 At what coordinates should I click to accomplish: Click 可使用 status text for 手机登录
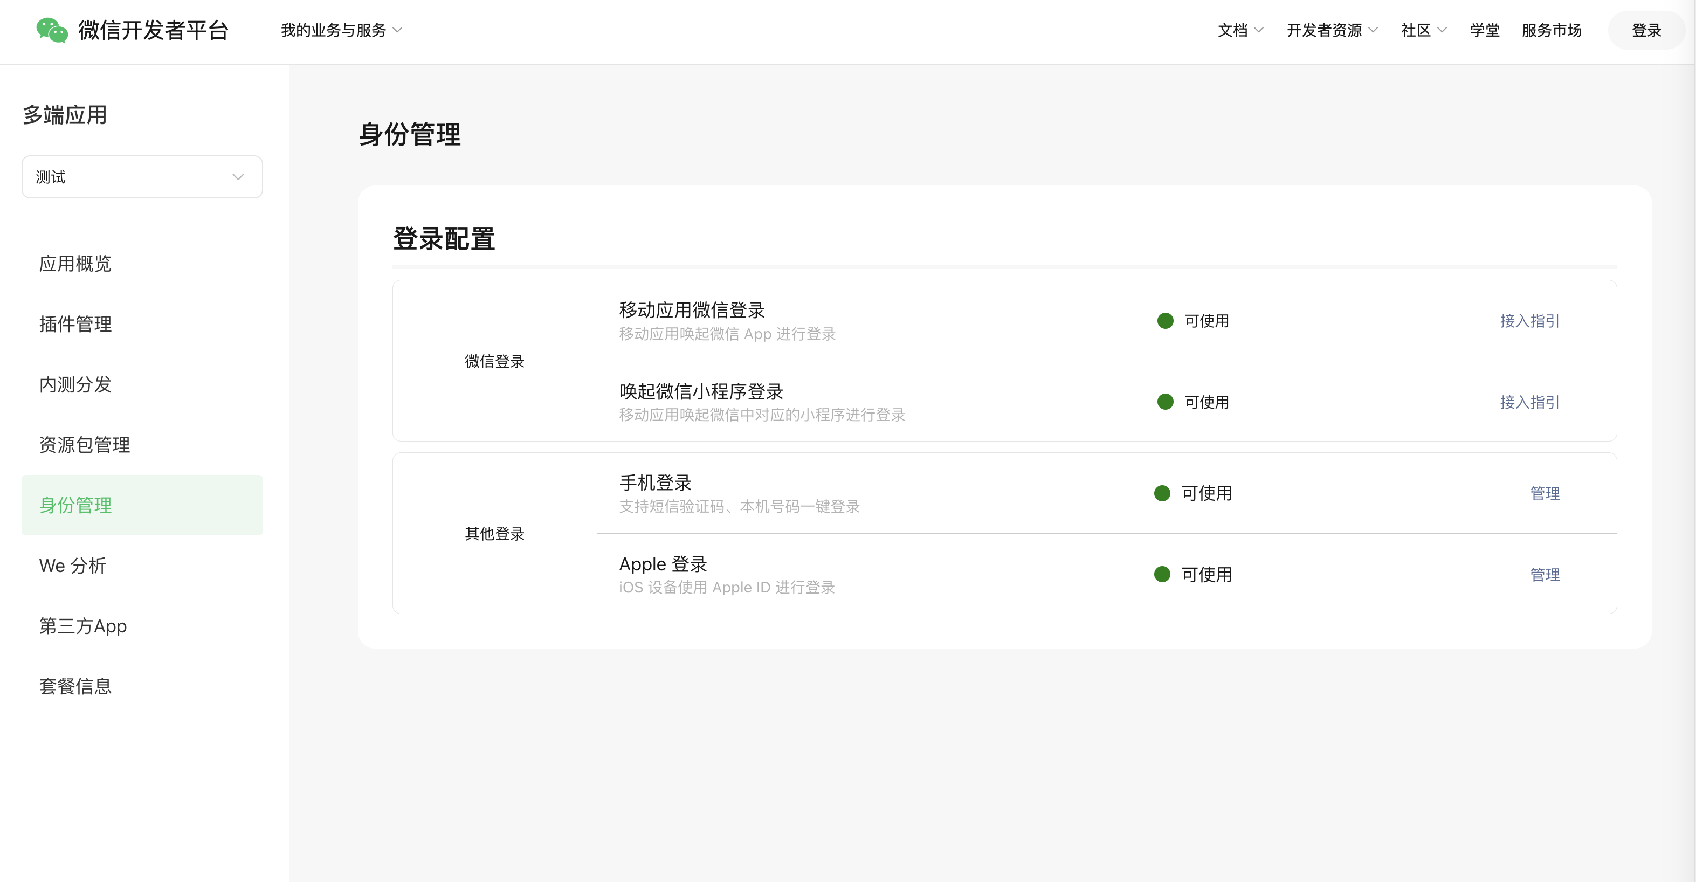click(1206, 493)
